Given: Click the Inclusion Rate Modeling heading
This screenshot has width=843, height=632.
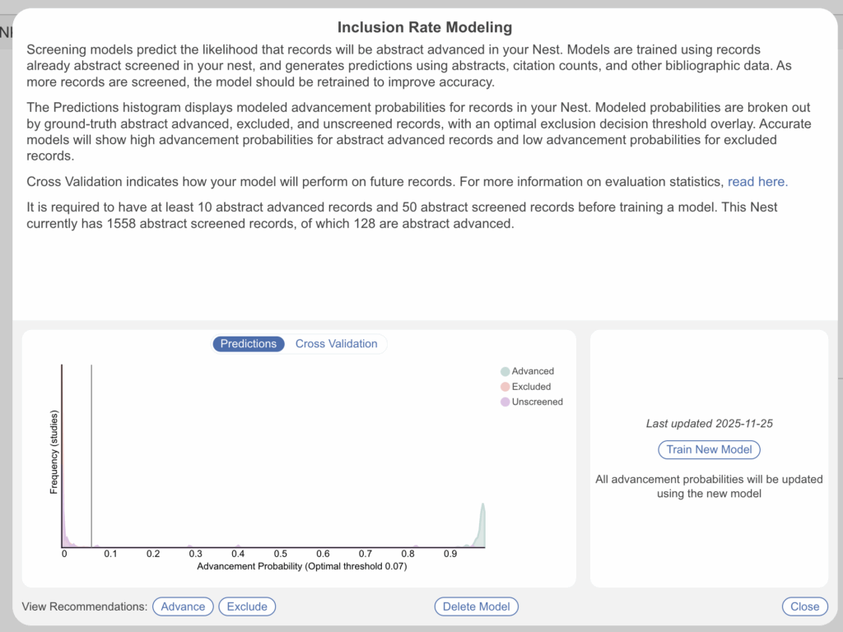Looking at the screenshot, I should click(x=425, y=29).
